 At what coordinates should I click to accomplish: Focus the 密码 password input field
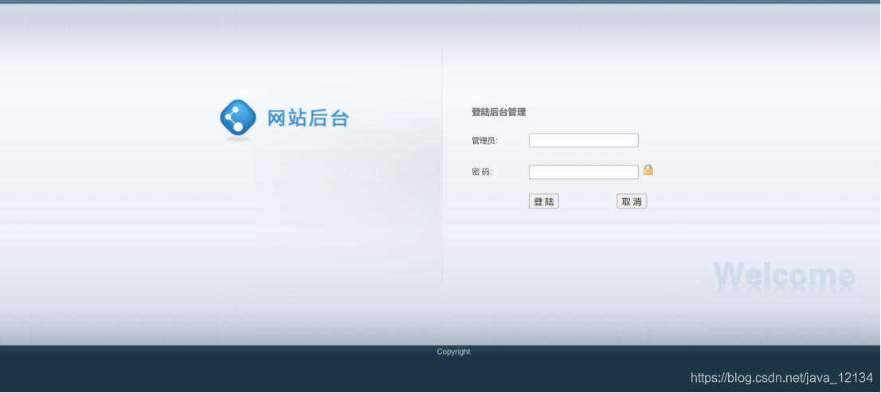(583, 173)
